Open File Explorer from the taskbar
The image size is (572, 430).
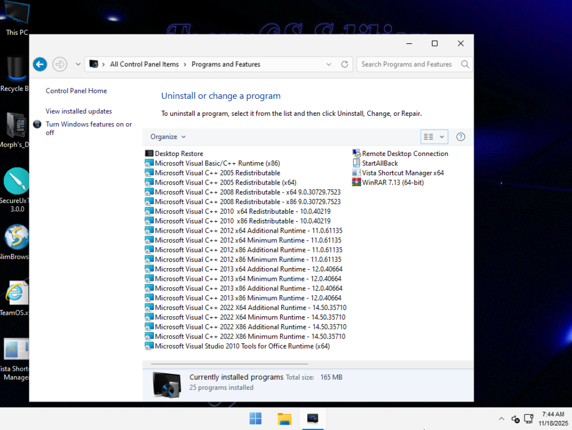(284, 419)
